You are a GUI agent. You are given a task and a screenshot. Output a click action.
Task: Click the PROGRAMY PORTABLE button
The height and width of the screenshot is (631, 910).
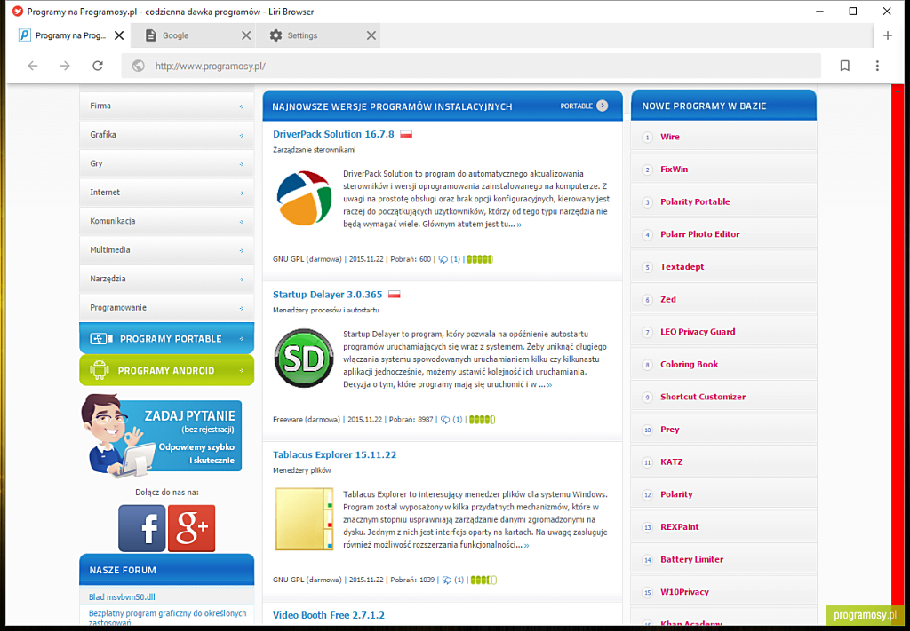click(x=166, y=338)
